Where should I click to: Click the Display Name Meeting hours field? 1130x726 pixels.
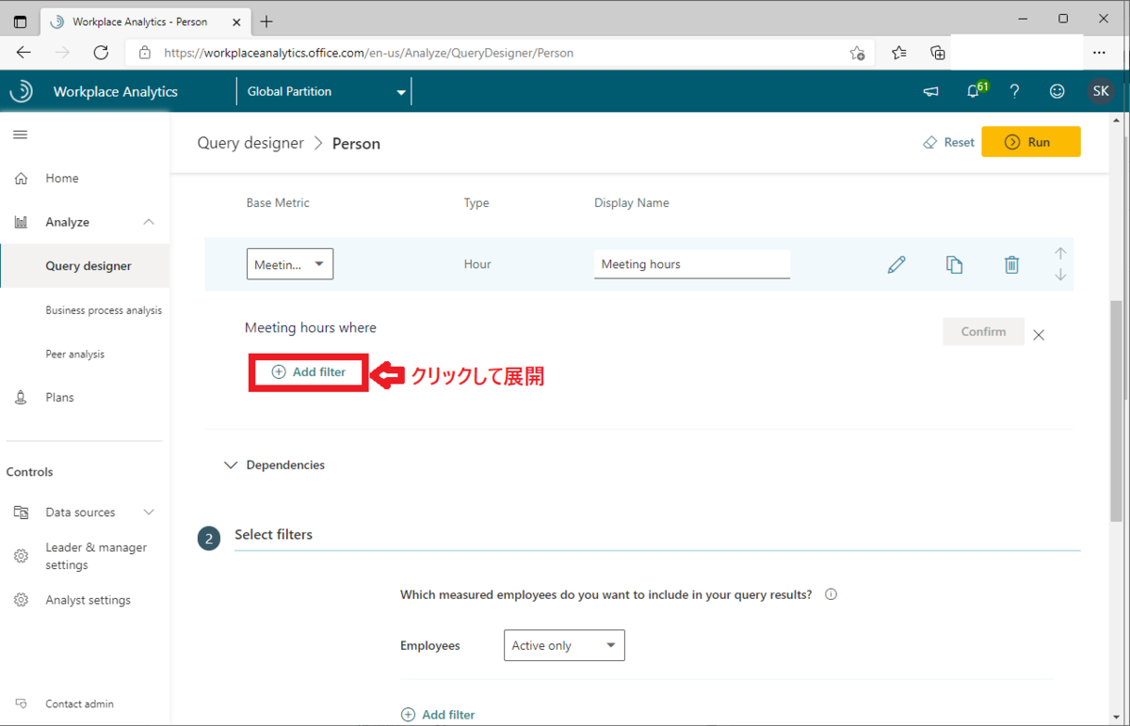tap(692, 264)
